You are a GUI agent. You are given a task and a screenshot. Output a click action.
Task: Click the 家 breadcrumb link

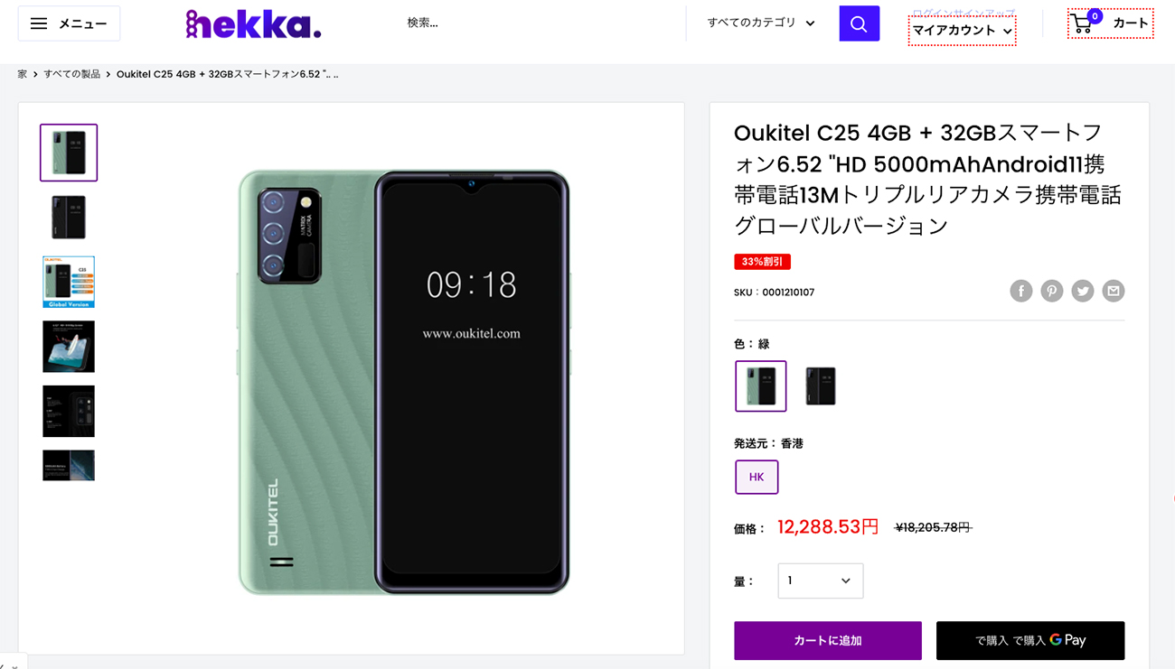[23, 74]
